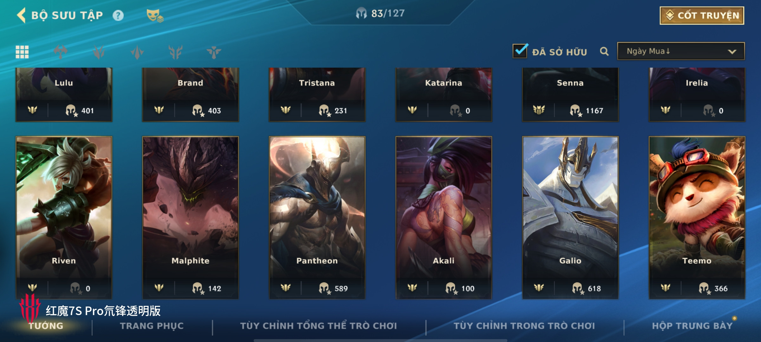Click the Cốt Truyện button
The image size is (761, 342).
[x=702, y=16]
